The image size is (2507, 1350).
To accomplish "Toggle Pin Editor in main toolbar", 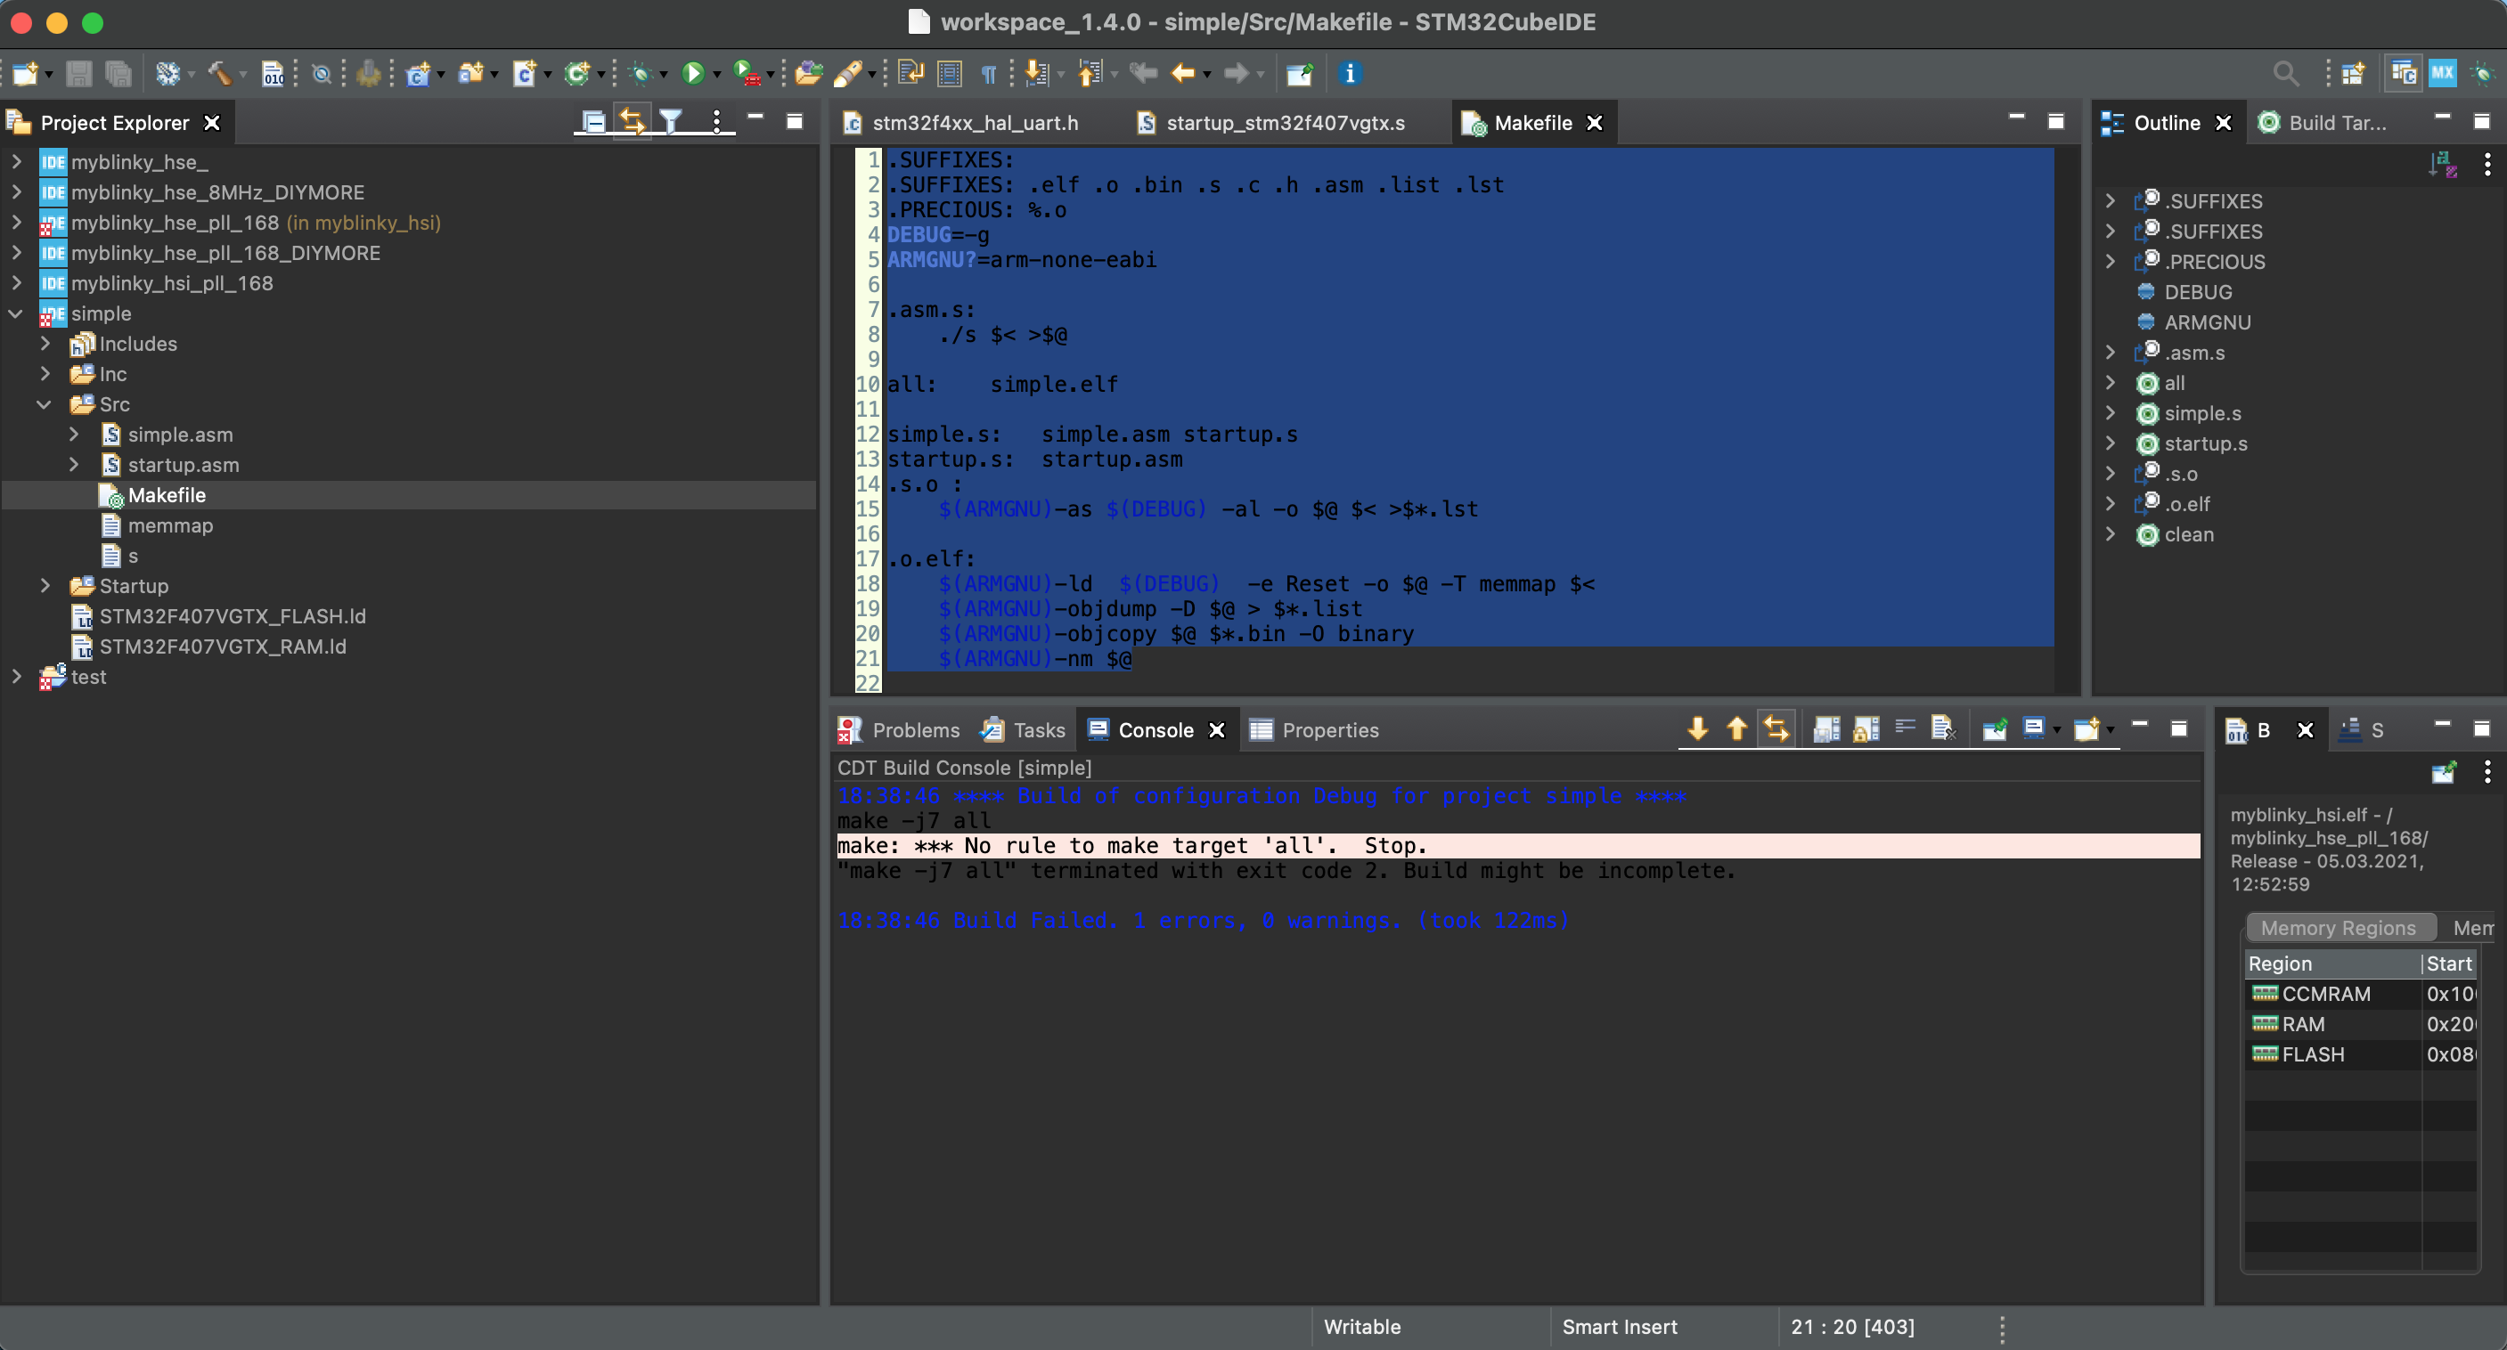I will [x=1298, y=73].
